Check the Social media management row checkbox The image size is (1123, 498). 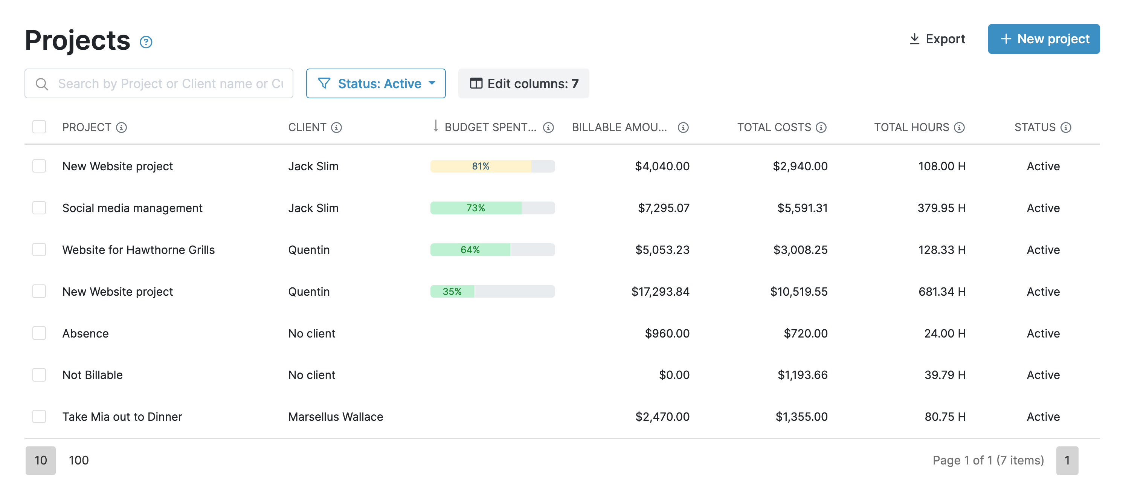click(x=39, y=208)
